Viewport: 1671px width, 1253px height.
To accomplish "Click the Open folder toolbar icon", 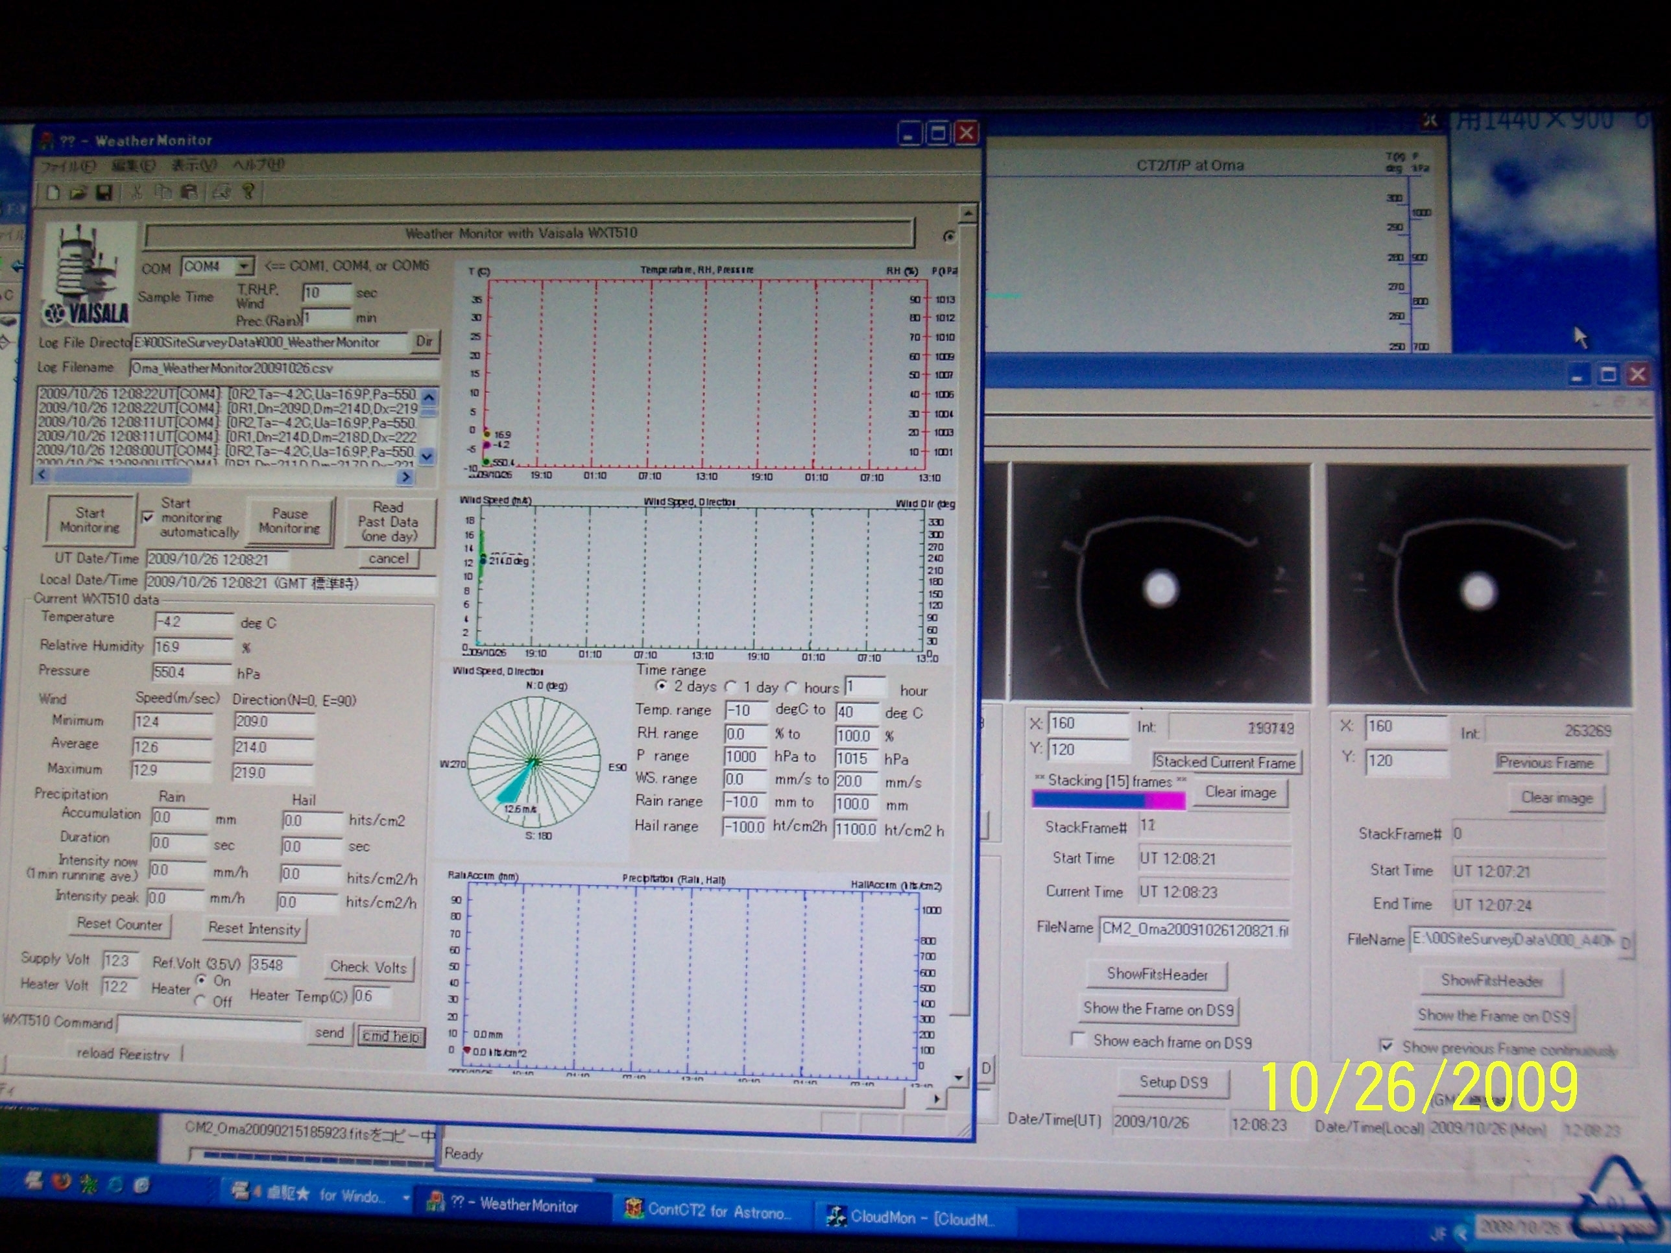I will pos(78,193).
